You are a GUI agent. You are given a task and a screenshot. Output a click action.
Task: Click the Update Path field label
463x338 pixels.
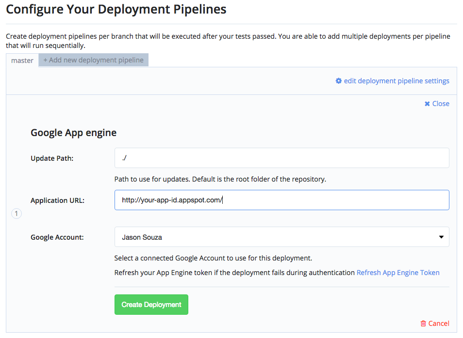click(x=52, y=158)
